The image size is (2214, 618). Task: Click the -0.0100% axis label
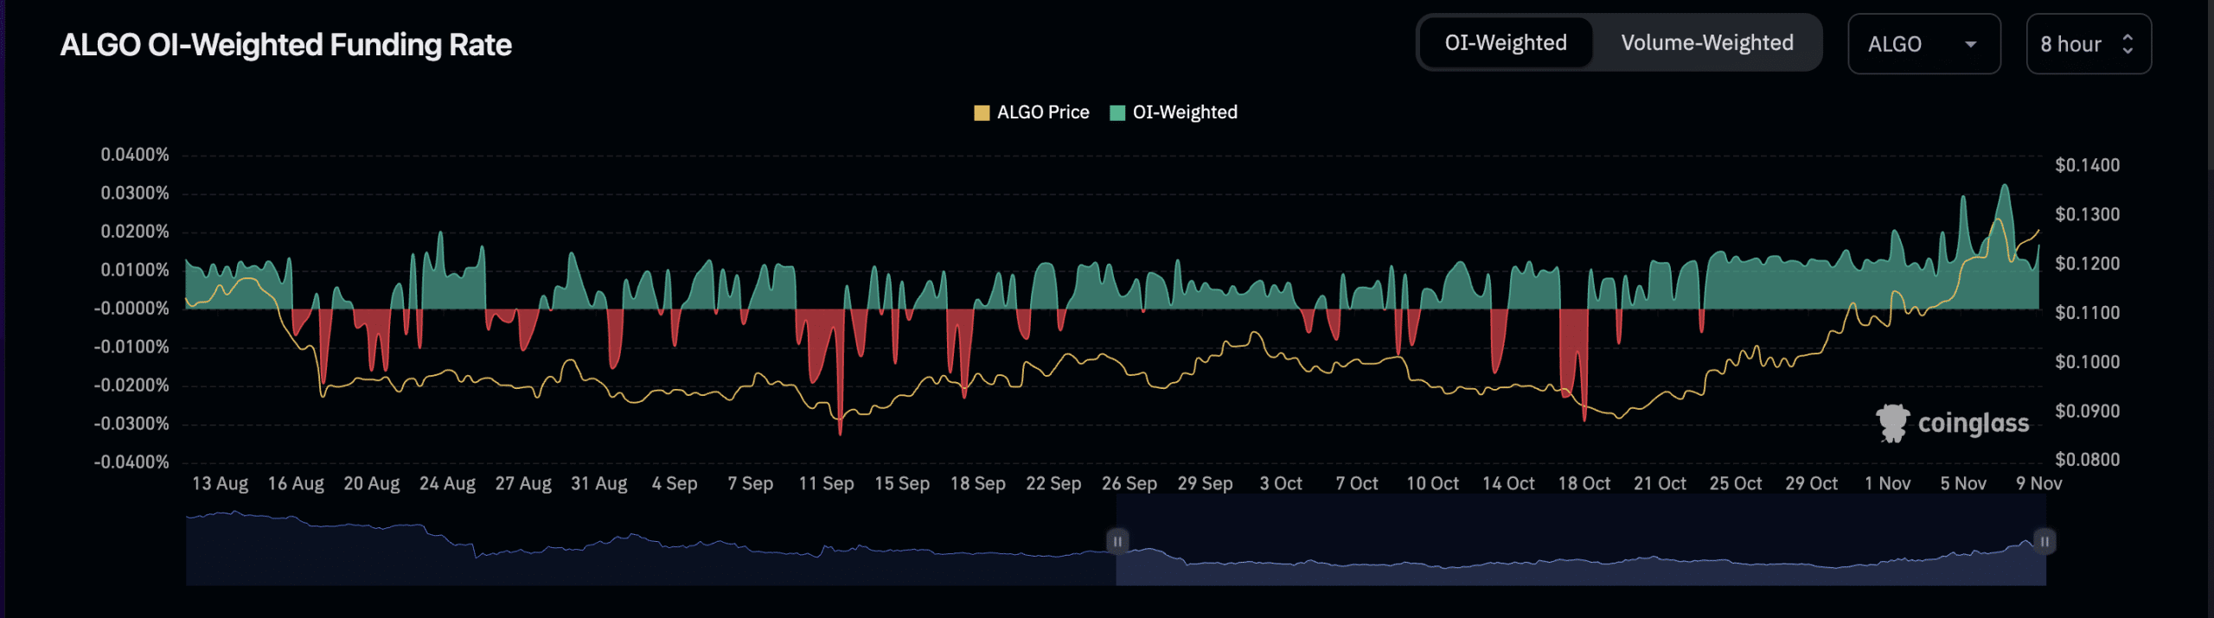131,347
